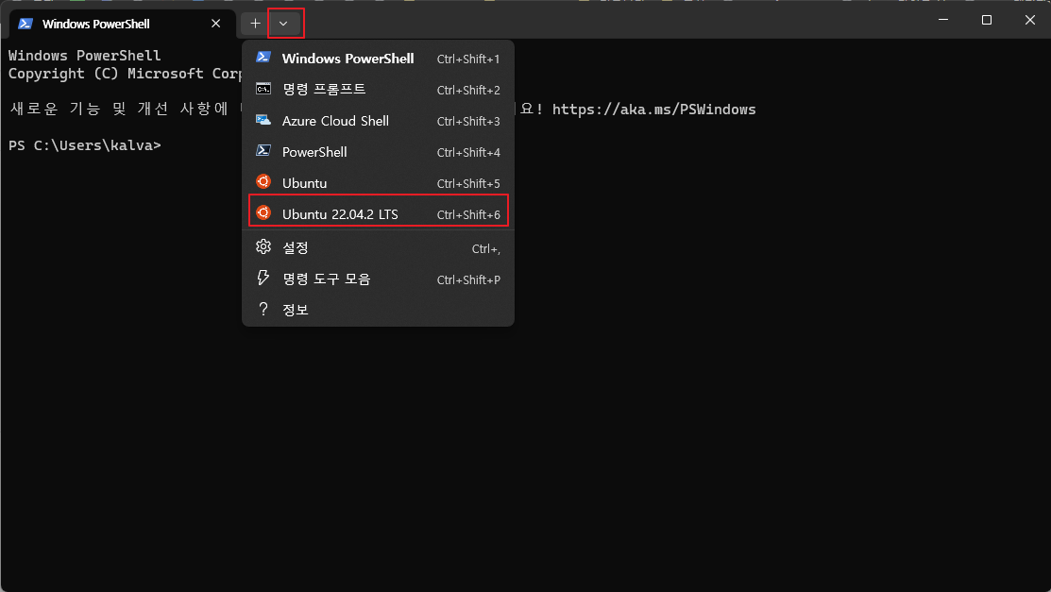1051x592 pixels.
Task: Toggle the new tab dropdown chevron
Action: (283, 24)
